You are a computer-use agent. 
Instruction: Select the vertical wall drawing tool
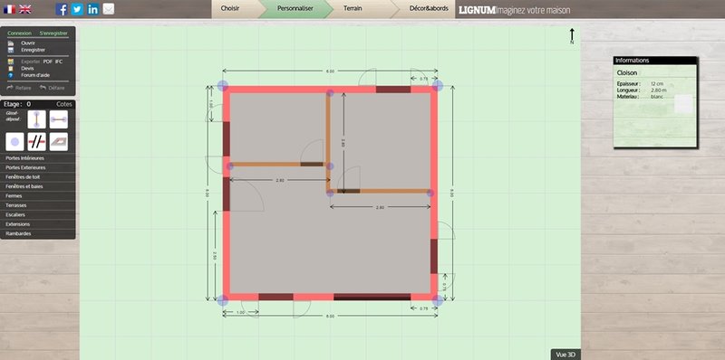pos(36,119)
